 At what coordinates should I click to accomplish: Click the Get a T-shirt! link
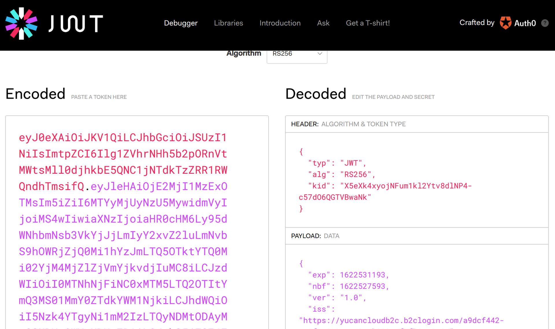pyautogui.click(x=368, y=23)
